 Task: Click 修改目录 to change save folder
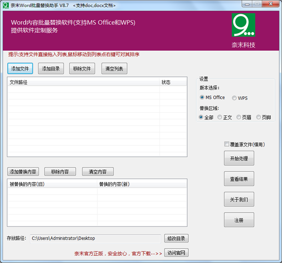[x=176, y=238]
